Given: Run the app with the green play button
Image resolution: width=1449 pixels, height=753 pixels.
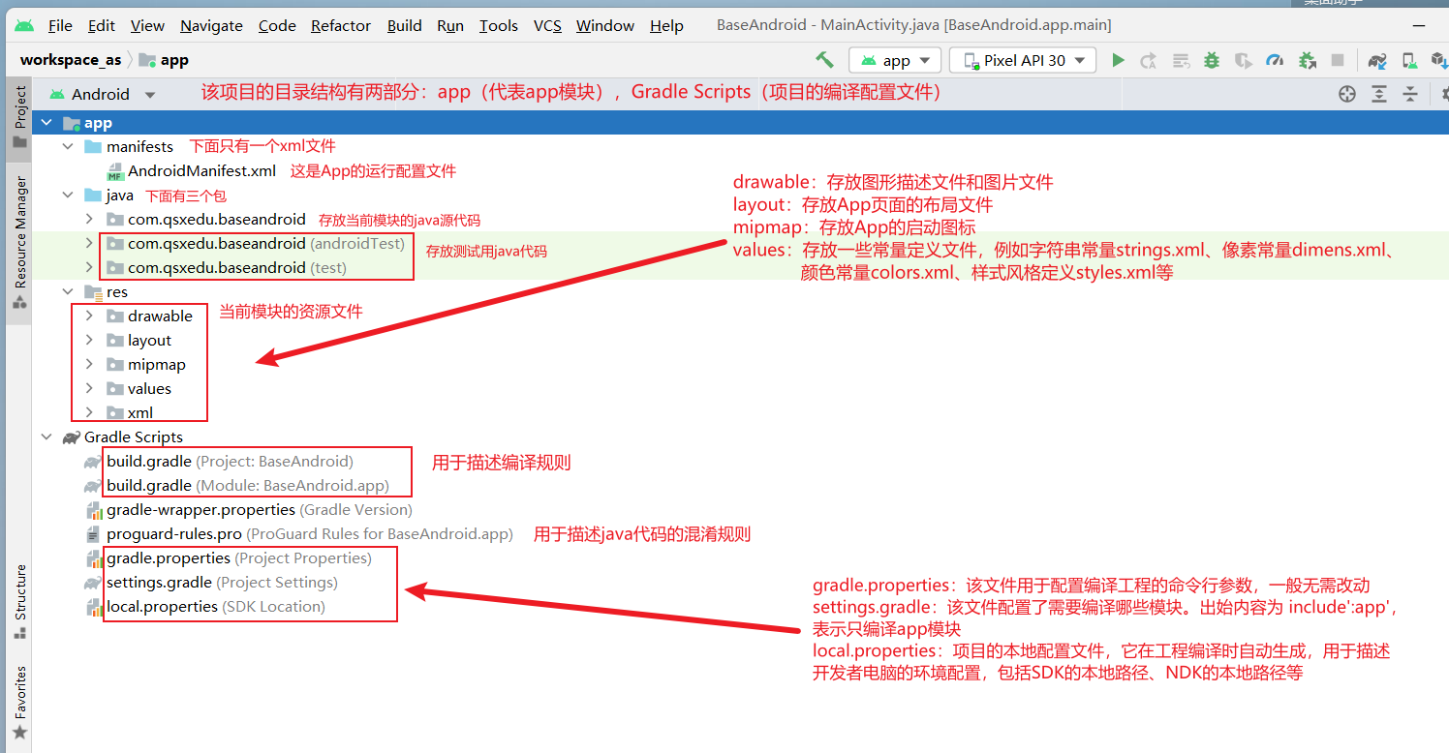Looking at the screenshot, I should (1118, 60).
